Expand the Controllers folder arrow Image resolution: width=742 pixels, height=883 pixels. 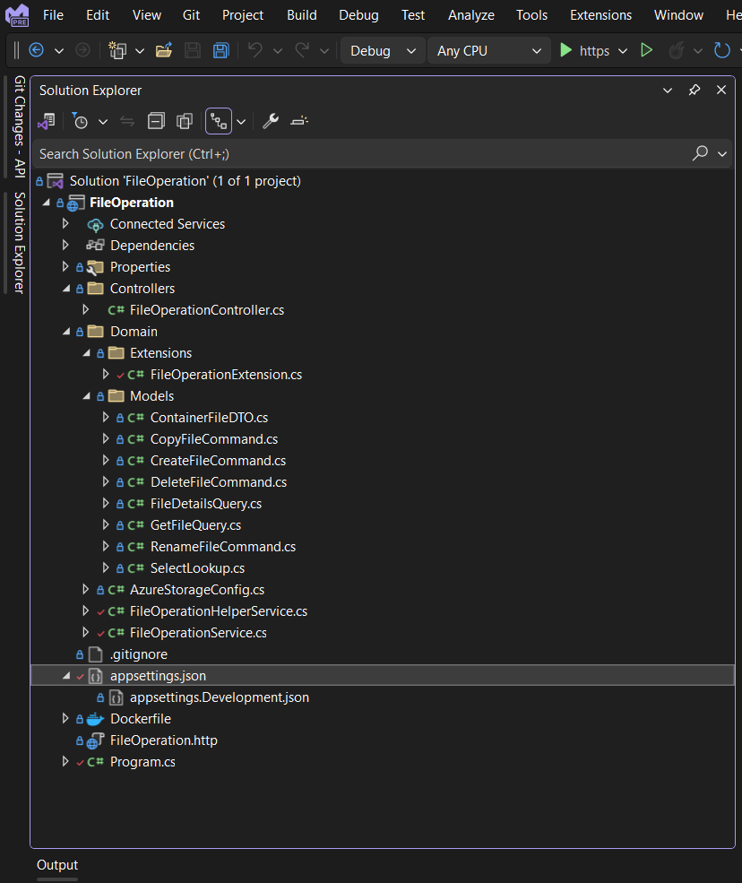tap(65, 288)
